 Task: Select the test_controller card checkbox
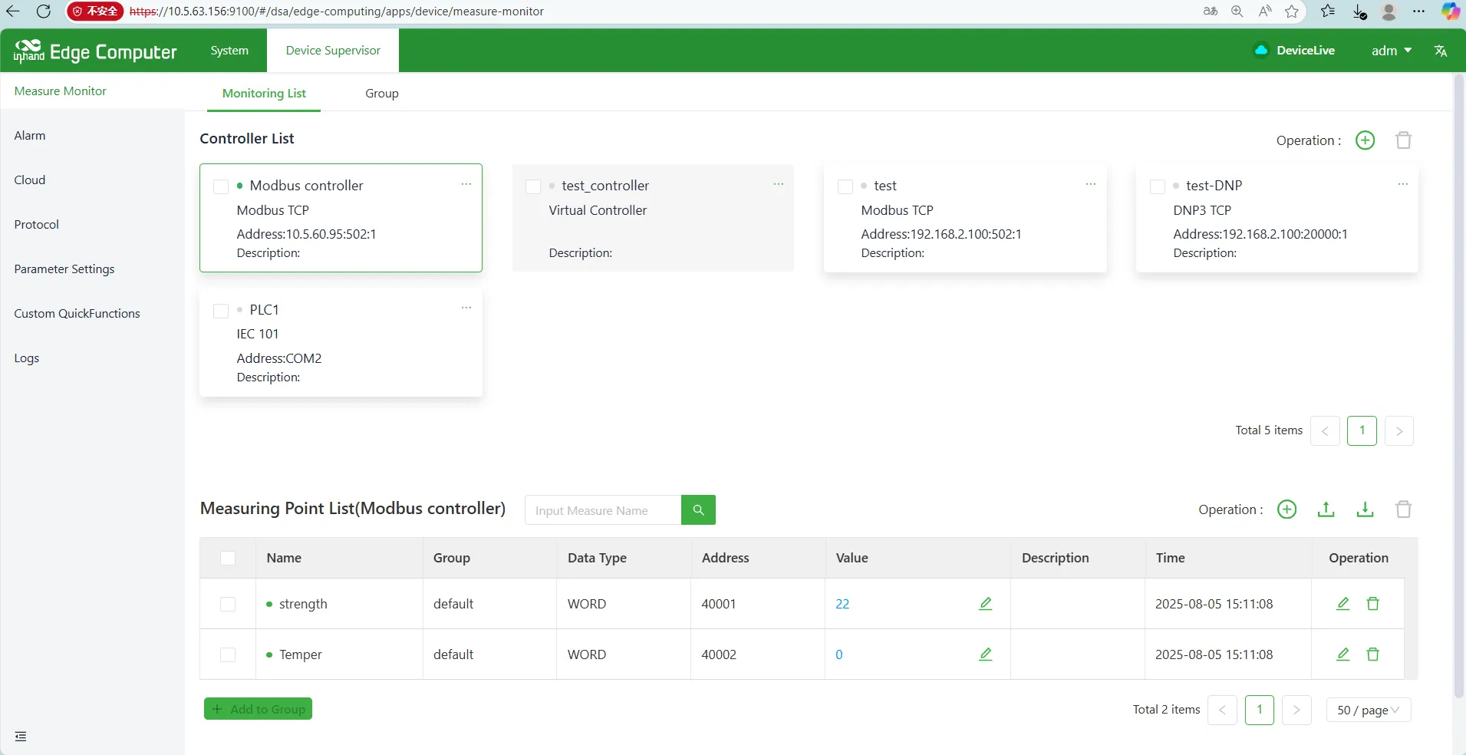(533, 186)
